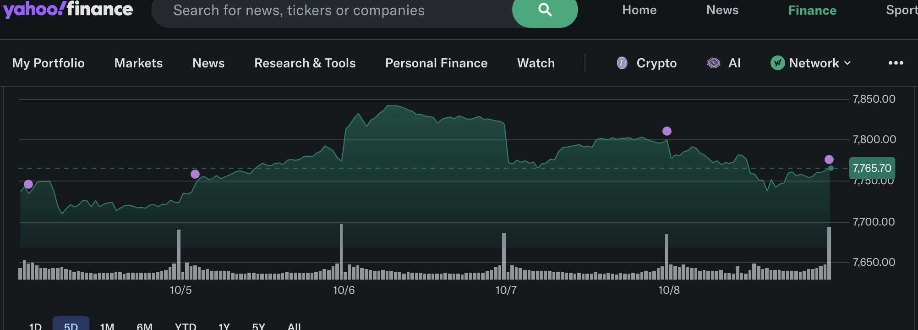
Task: Switch the chart range to 6M
Action: point(145,326)
